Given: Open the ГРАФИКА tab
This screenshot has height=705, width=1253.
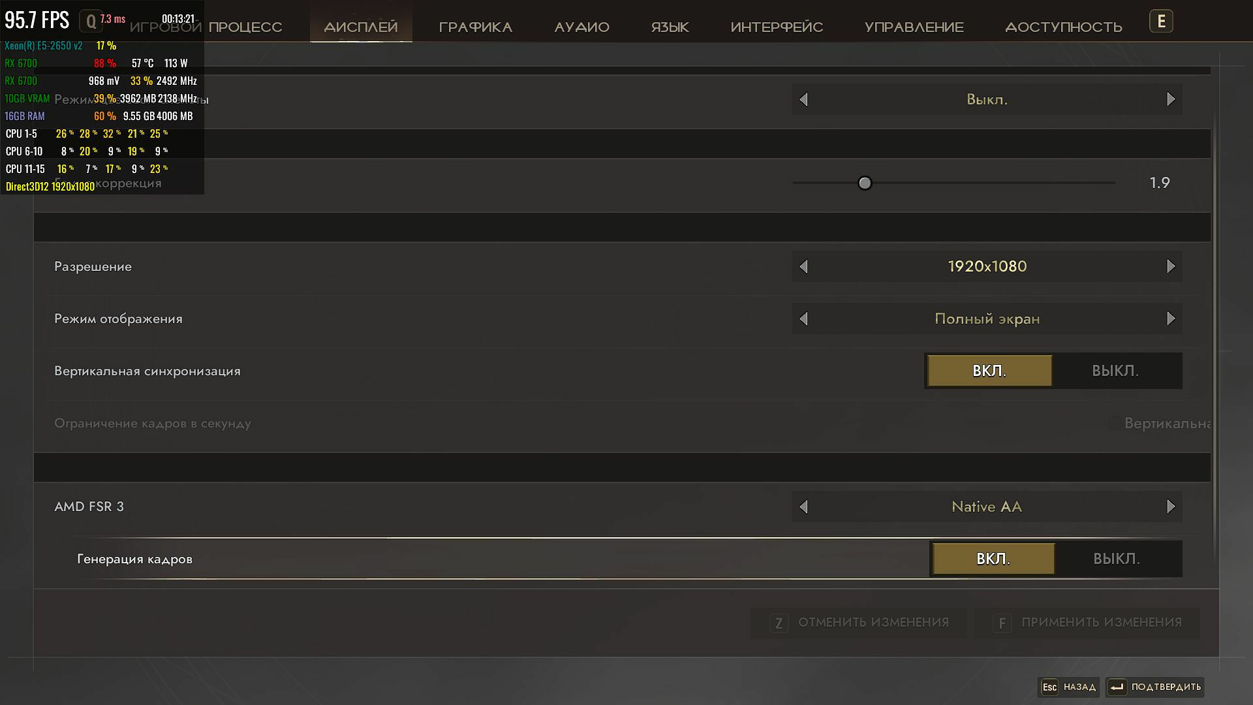Looking at the screenshot, I should pyautogui.click(x=475, y=27).
